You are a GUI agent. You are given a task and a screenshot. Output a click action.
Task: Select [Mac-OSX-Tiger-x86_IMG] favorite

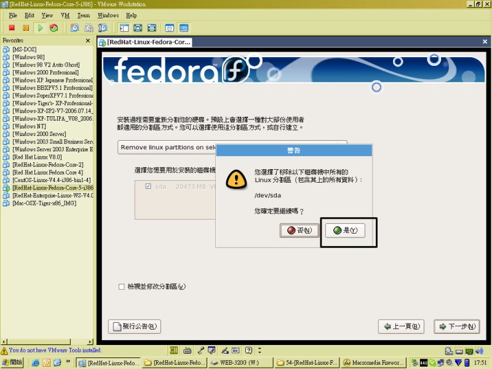click(44, 204)
